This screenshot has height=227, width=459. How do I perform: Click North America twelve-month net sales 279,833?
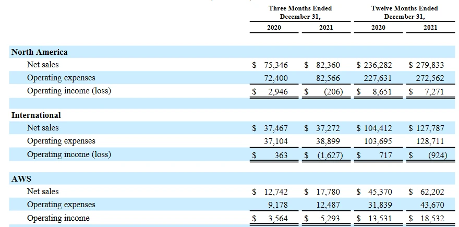pyautogui.click(x=429, y=65)
